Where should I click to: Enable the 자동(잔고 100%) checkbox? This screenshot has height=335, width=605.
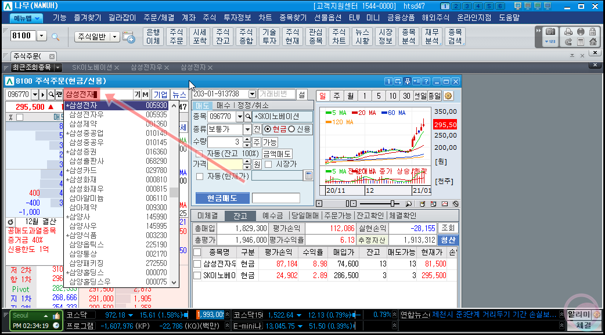[x=200, y=154]
